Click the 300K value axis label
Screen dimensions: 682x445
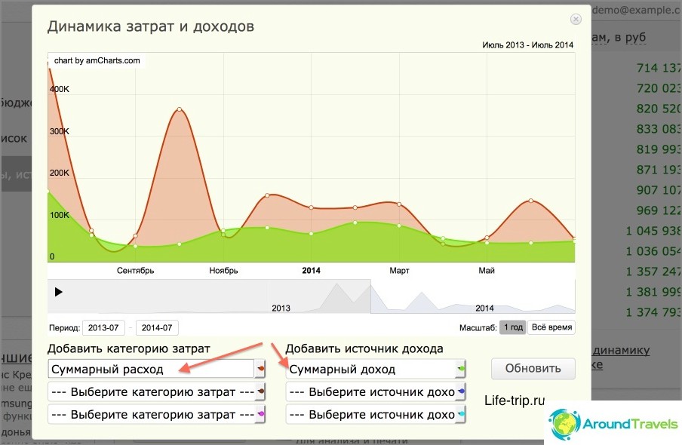60,131
